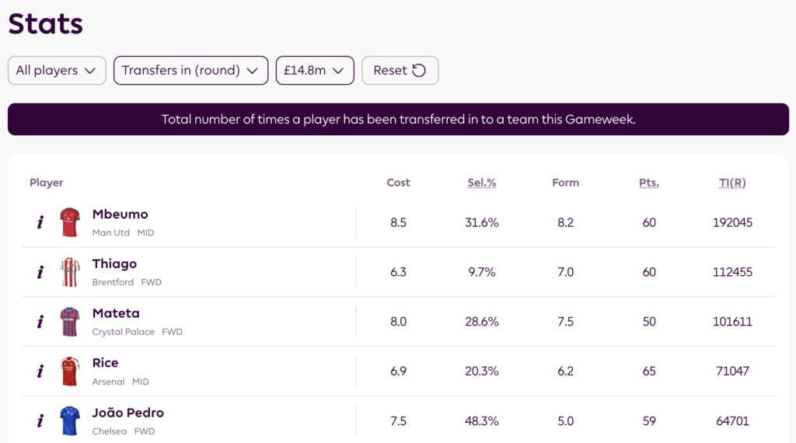The height and width of the screenshot is (443, 796).
Task: Show player info for Rice
Action: [40, 371]
